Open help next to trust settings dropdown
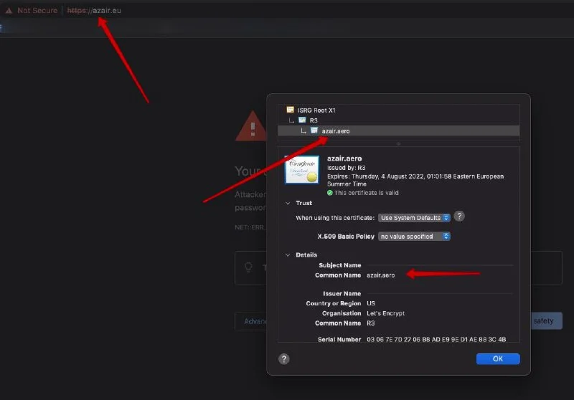Screen dimensions: 574x400 (459, 216)
